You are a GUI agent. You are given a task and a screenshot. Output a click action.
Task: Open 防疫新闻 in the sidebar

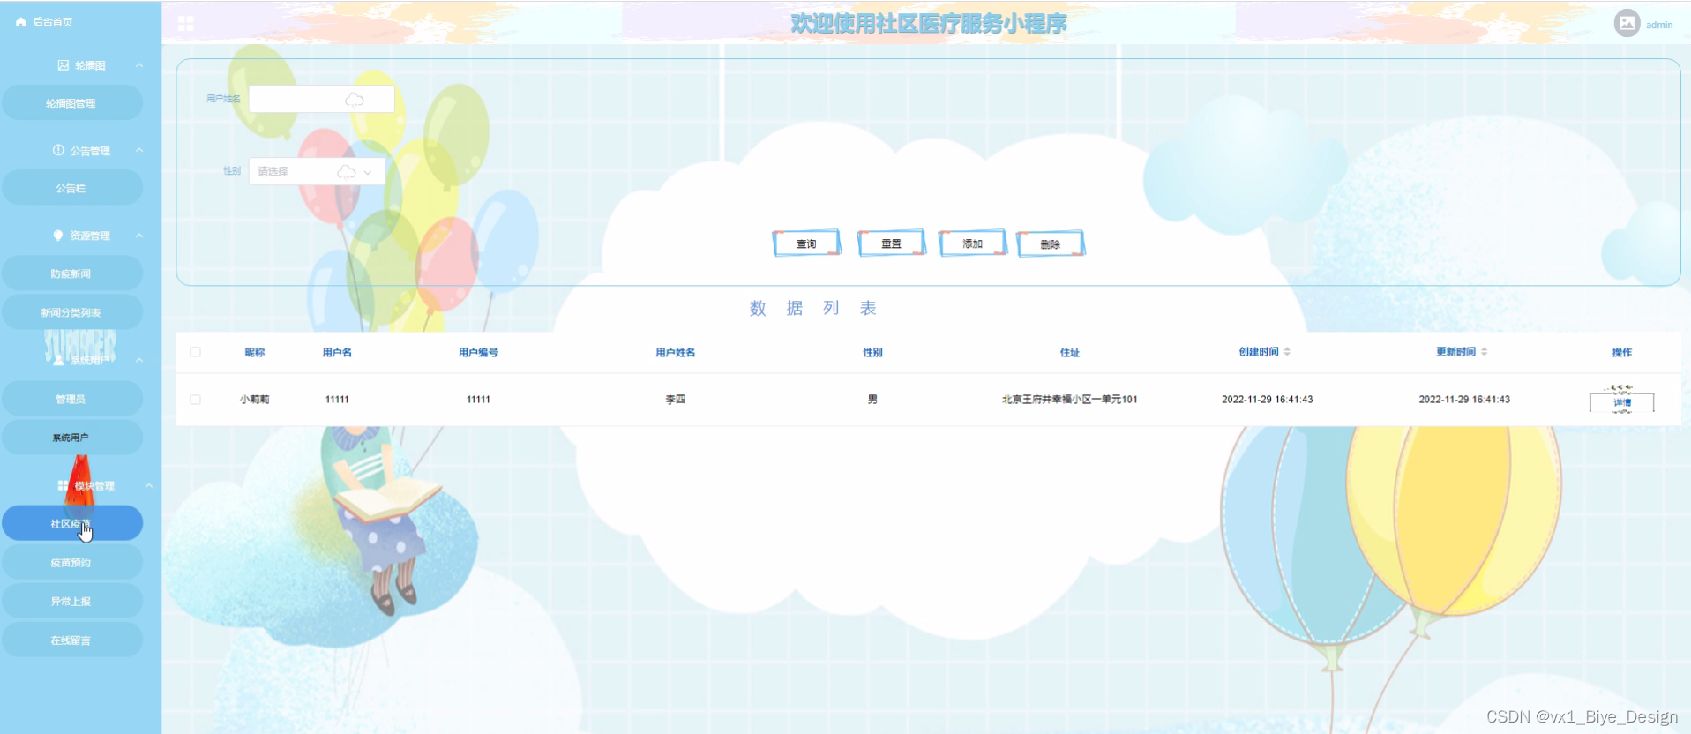point(71,273)
